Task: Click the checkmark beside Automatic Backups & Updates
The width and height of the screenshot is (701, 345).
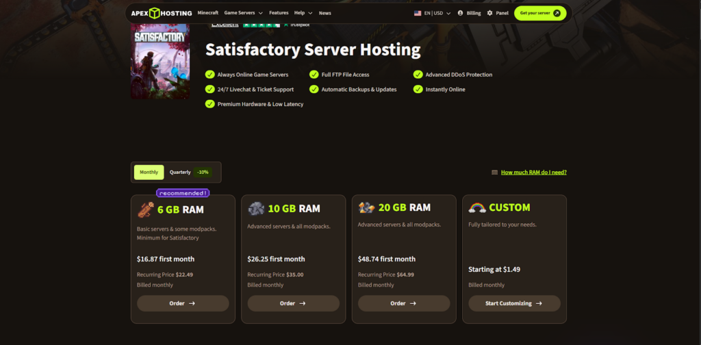Action: [x=314, y=90]
